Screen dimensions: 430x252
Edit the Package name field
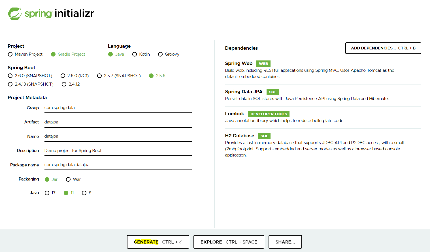[118, 165]
